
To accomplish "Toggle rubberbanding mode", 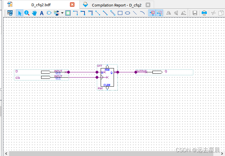I will (152, 13).
